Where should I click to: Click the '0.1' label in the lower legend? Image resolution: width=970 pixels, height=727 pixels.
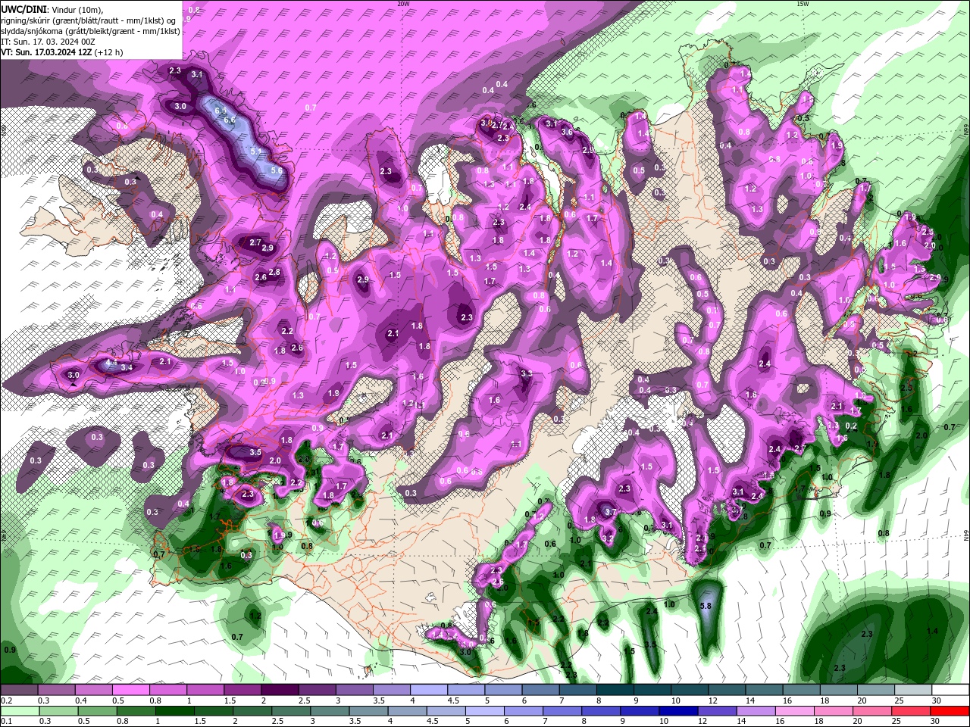tap(6, 722)
